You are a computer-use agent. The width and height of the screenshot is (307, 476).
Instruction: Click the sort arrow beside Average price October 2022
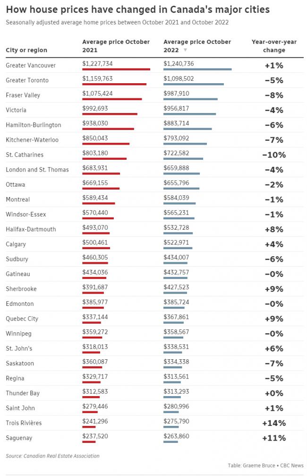click(185, 50)
